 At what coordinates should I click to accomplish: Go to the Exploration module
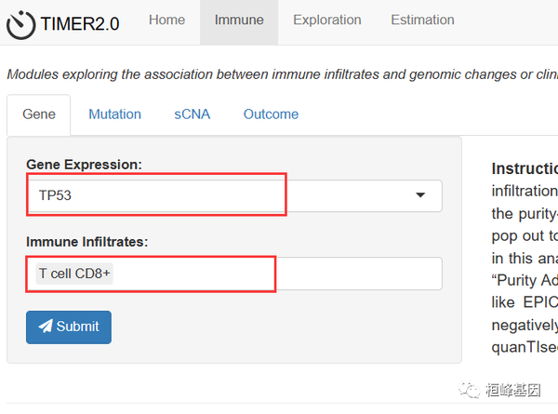pos(326,20)
